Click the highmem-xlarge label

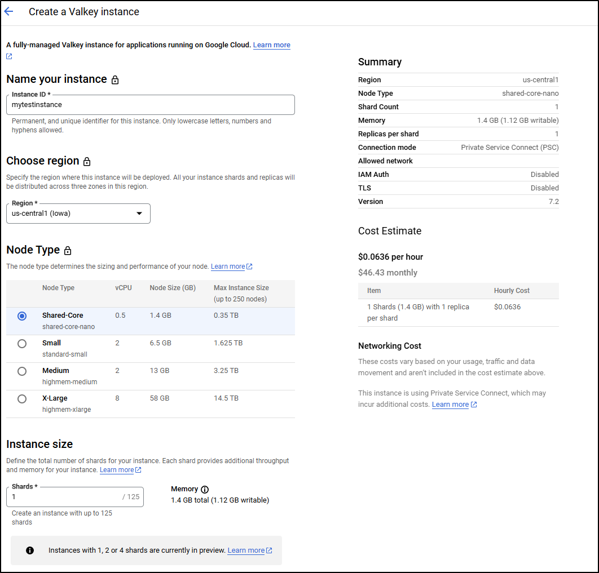click(67, 410)
